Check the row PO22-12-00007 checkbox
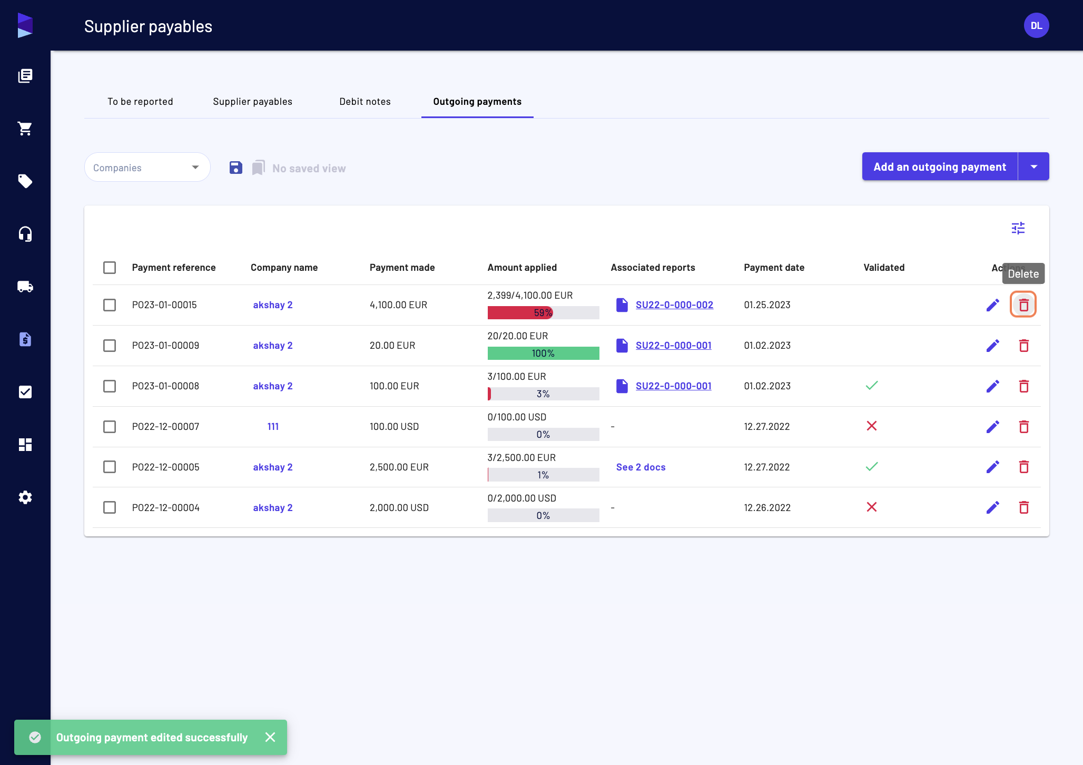 point(110,427)
